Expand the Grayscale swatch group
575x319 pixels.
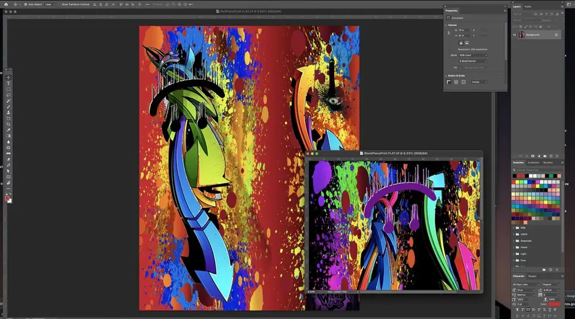514,241
